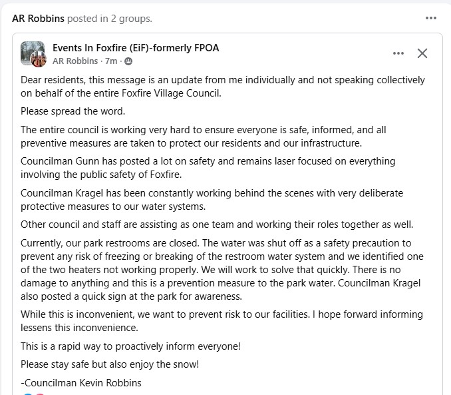Click the "Please spread the word." line

click(x=73, y=111)
